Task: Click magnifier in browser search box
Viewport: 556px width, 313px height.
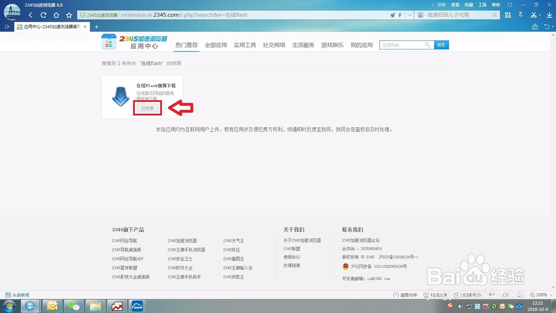Action: click(494, 15)
